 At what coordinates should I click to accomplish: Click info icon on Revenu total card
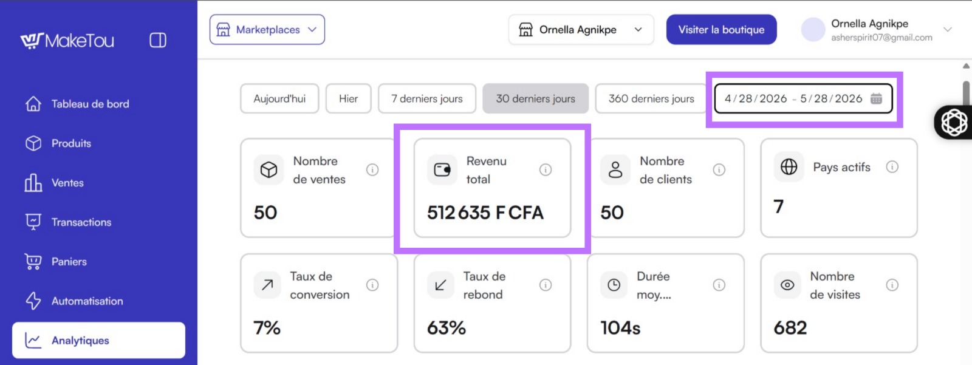(546, 170)
